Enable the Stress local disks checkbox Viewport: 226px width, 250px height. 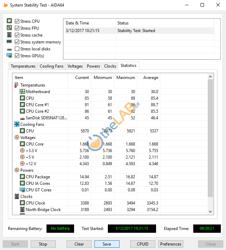[17, 49]
